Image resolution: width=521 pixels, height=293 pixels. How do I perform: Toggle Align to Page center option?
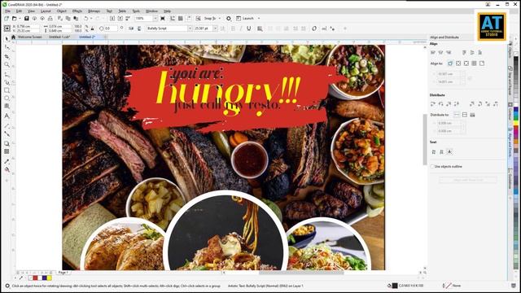coord(466,63)
